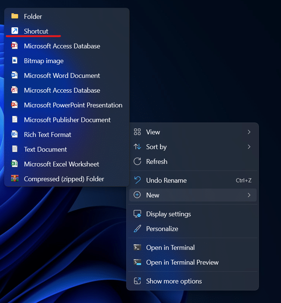The image size is (281, 303).
Task: Click the Open in Terminal icon
Action: pyautogui.click(x=137, y=247)
